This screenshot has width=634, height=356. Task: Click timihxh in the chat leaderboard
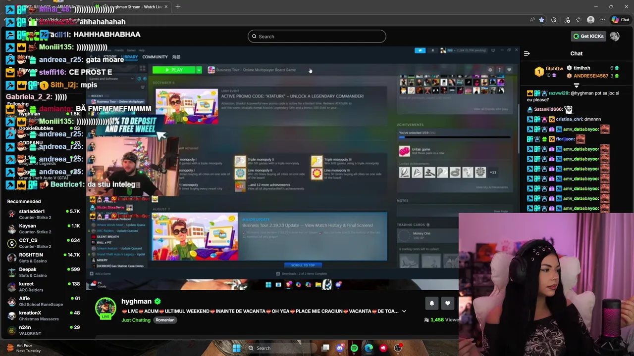point(581,68)
